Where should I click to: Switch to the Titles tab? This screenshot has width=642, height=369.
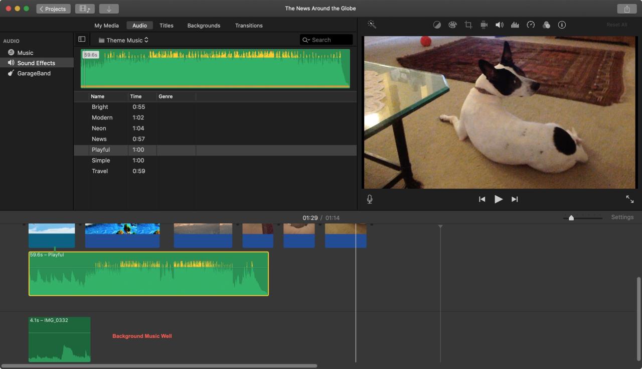coord(166,26)
